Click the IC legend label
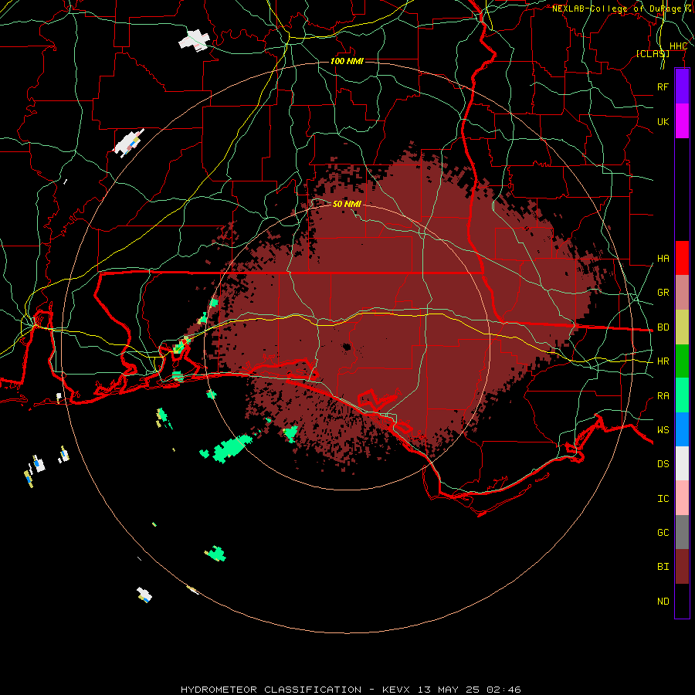Viewport: 695px width, 695px height. (x=663, y=499)
